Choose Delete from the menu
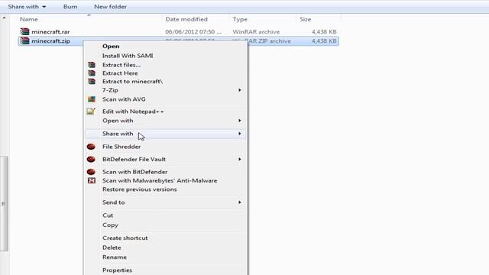 [x=112, y=247]
